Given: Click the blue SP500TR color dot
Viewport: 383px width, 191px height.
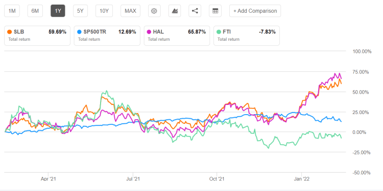Looking at the screenshot, I should pyautogui.click(x=79, y=32).
